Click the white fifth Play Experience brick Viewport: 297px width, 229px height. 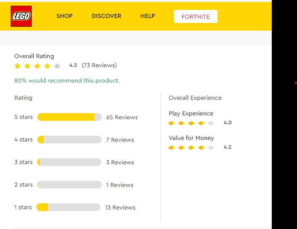(211, 123)
